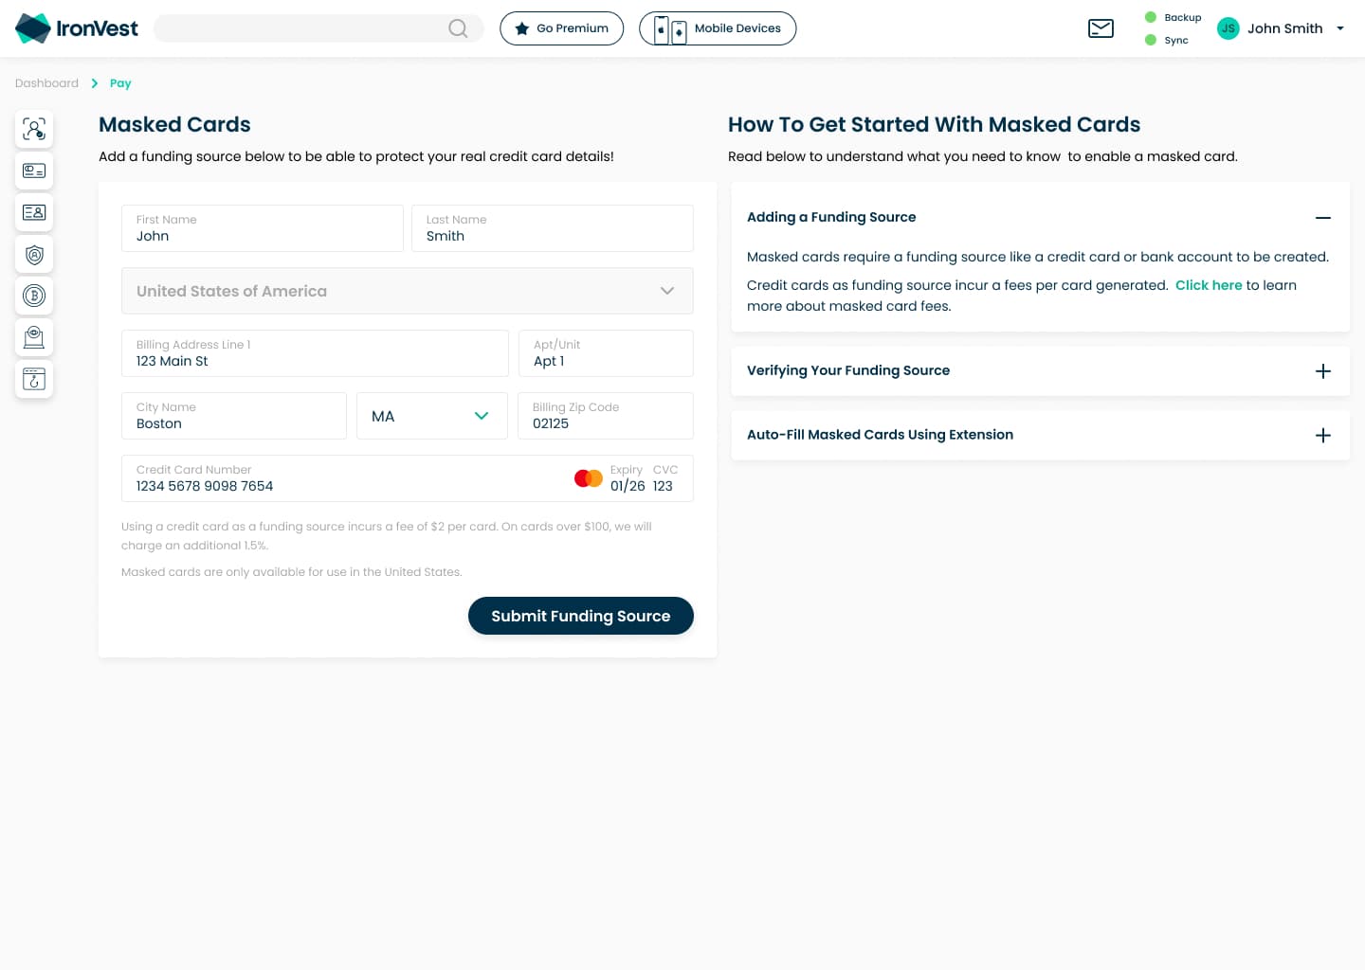
Task: Open the country dropdown United States of America
Action: (408, 291)
